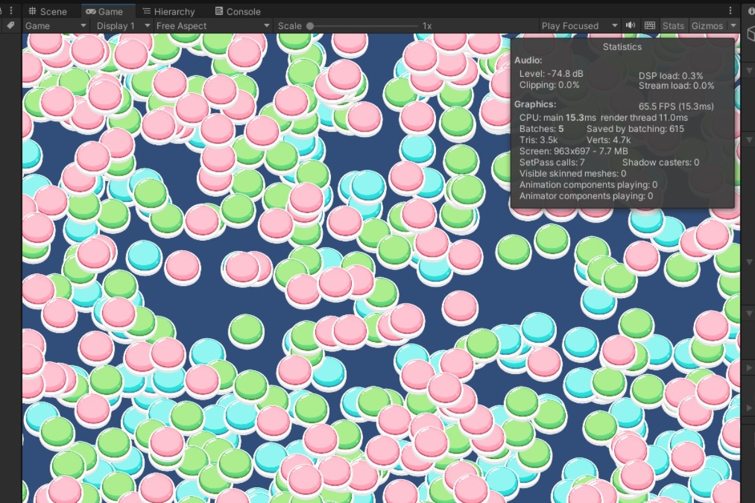Click the keyboard shortcuts icon beside Stats
Viewport: 755px width, 503px height.
(650, 26)
